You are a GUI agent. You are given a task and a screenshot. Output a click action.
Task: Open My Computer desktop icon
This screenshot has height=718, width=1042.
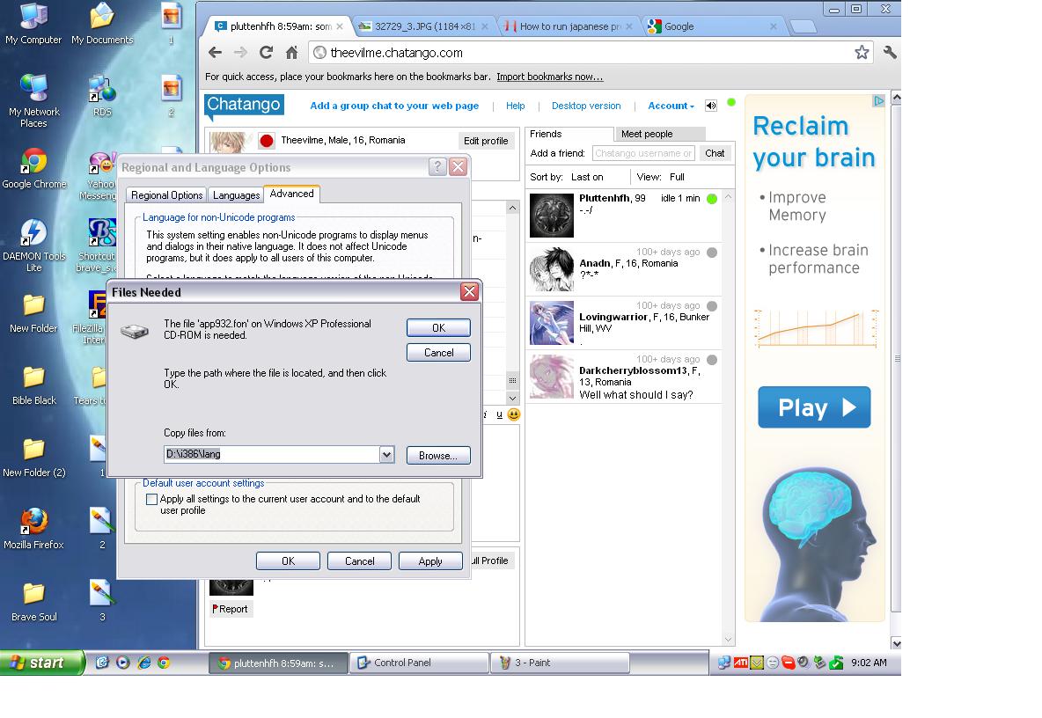coord(33,24)
